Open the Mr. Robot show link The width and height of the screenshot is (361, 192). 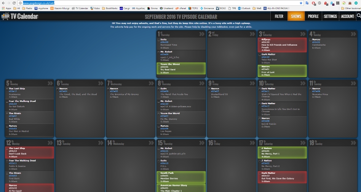[x=166, y=52]
